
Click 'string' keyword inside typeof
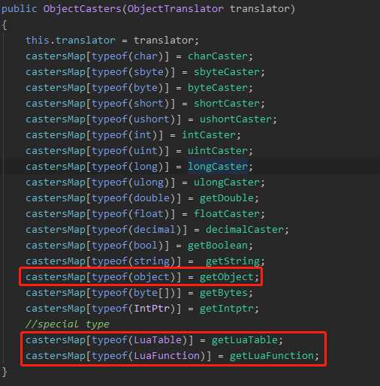[x=152, y=261]
